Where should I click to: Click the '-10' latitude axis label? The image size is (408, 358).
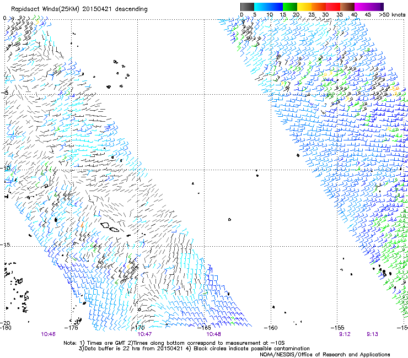pyautogui.click(x=5, y=168)
